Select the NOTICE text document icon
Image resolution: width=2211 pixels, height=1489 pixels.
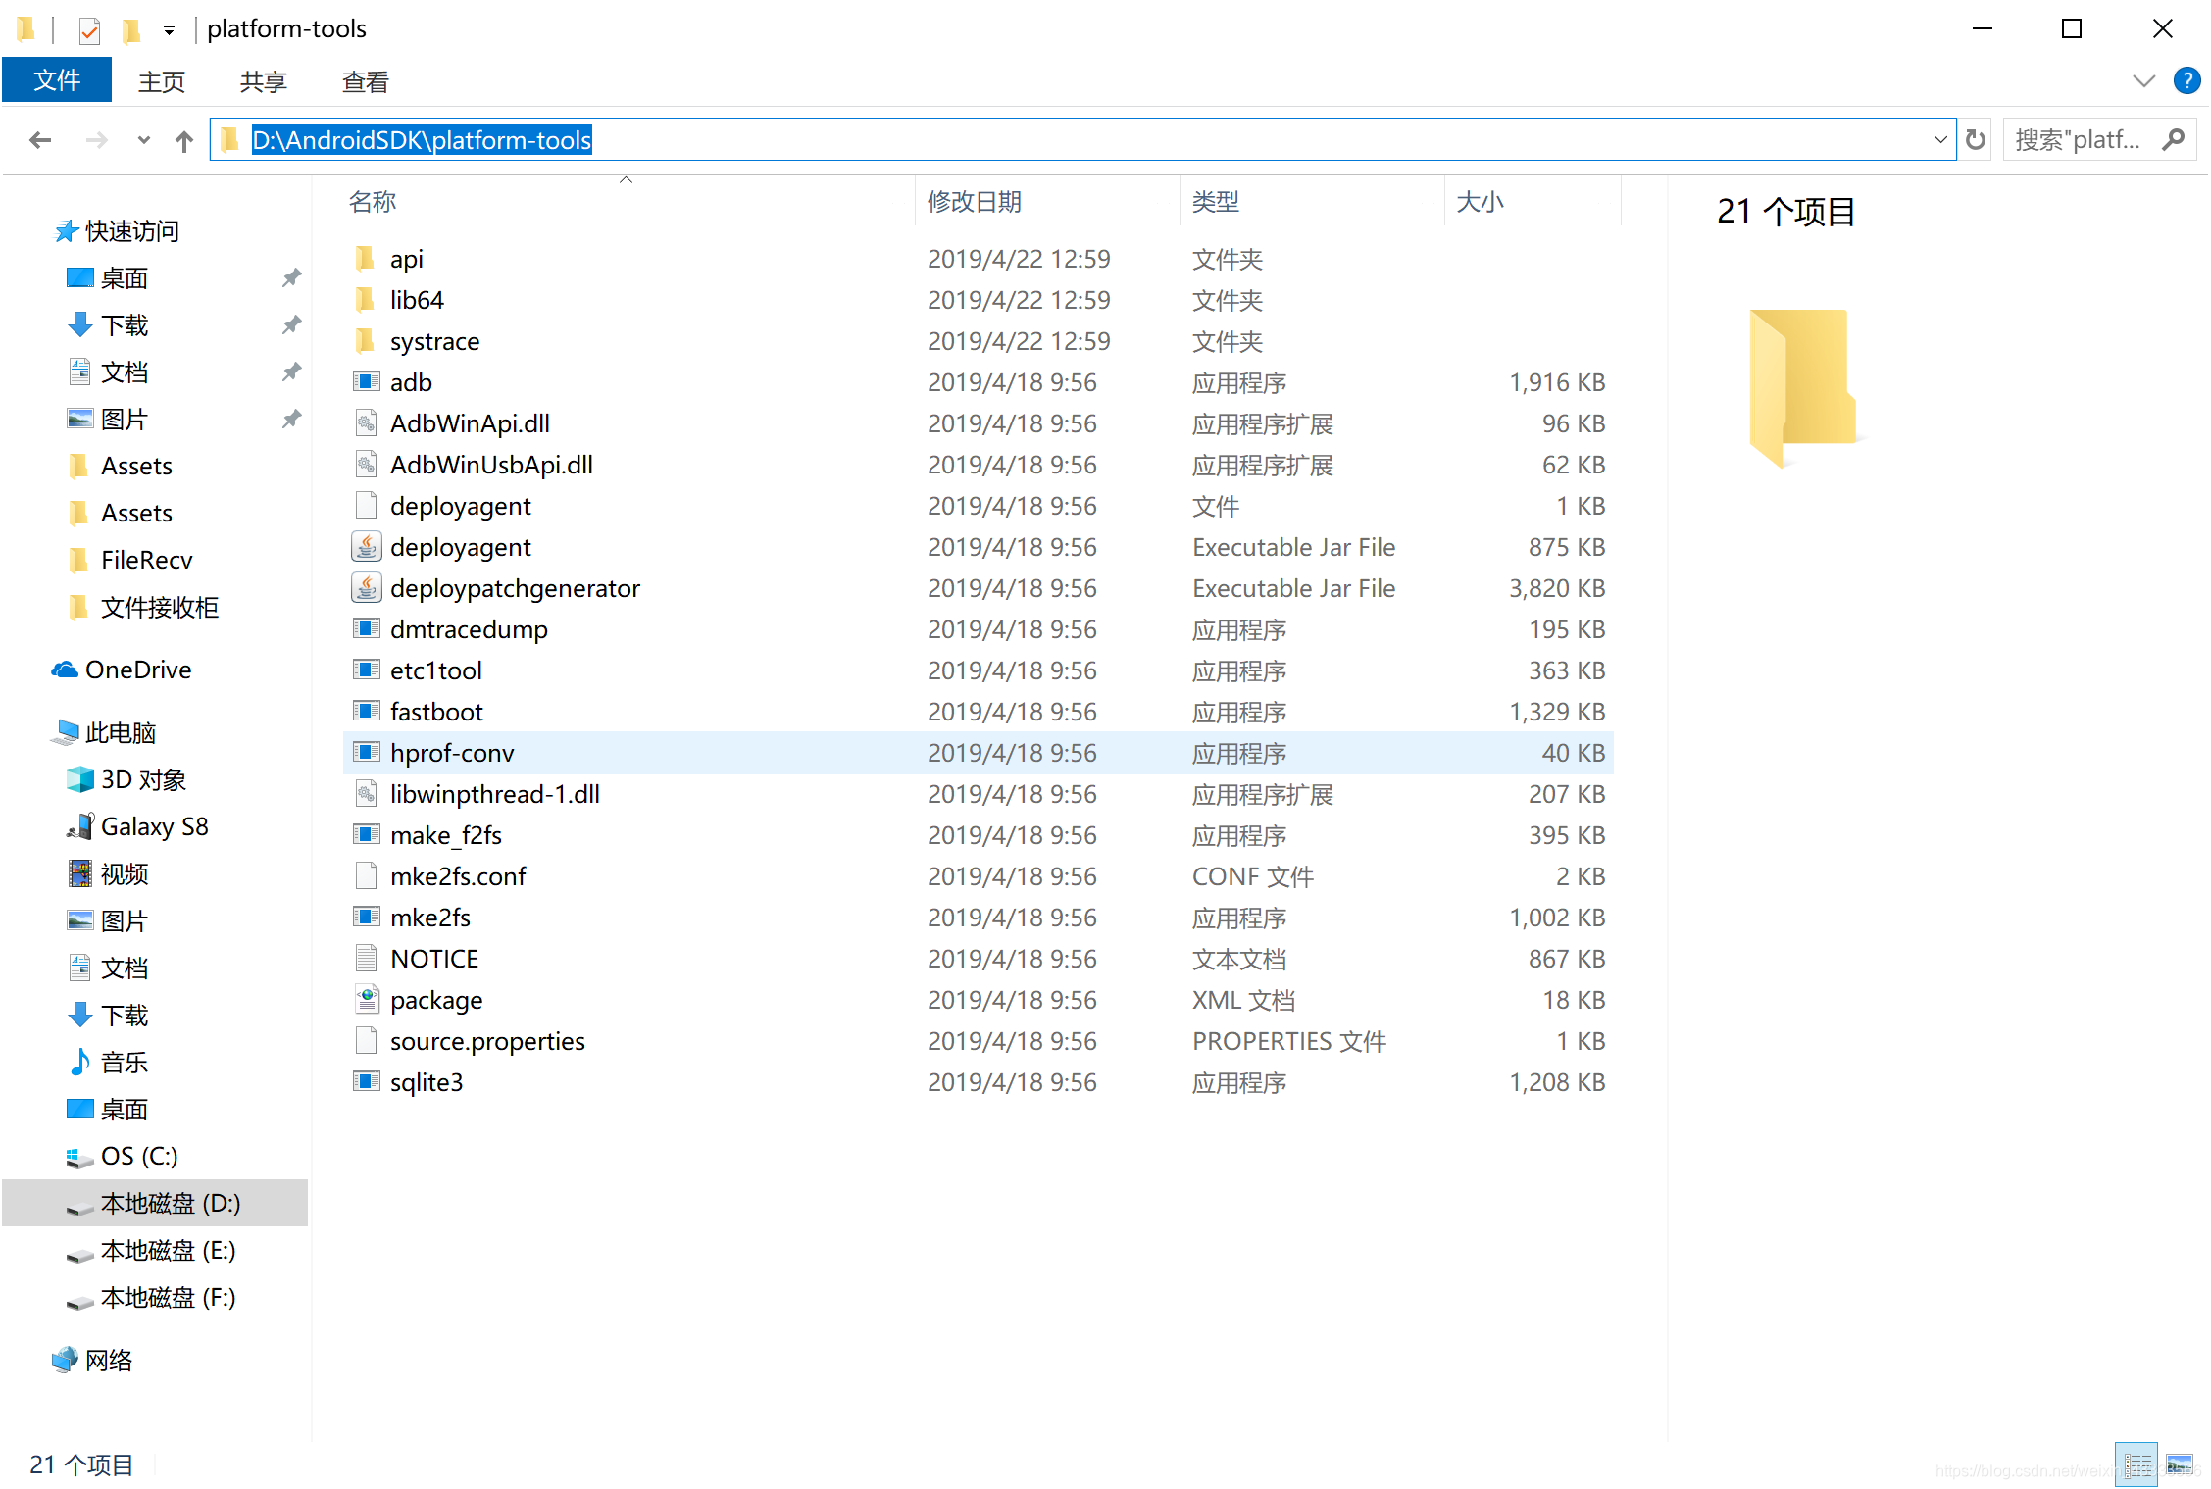coord(366,959)
